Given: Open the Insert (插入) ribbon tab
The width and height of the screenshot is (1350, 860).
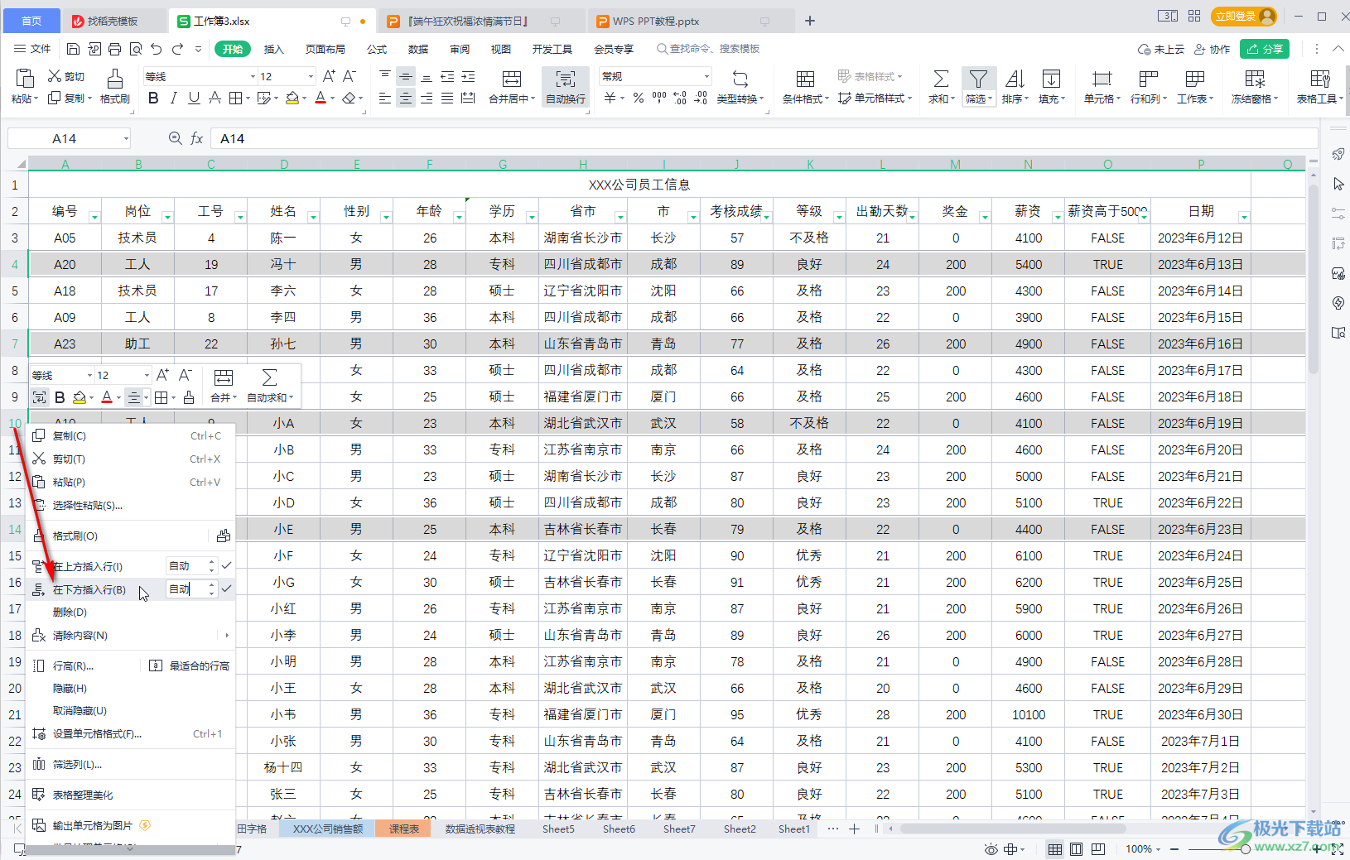Looking at the screenshot, I should 274,49.
